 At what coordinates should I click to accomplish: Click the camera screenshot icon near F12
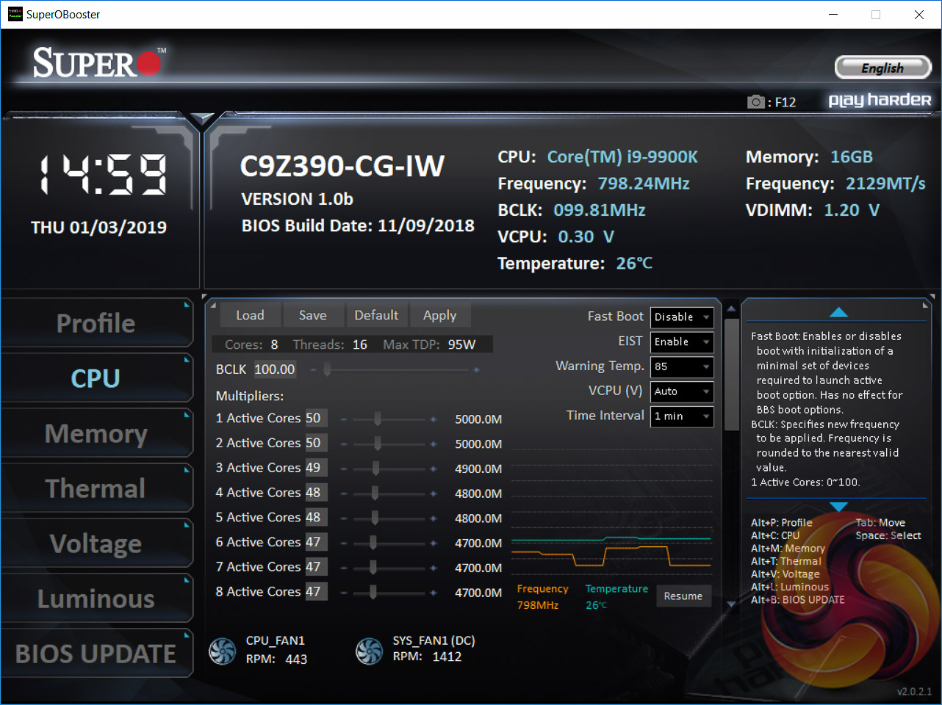pyautogui.click(x=755, y=102)
